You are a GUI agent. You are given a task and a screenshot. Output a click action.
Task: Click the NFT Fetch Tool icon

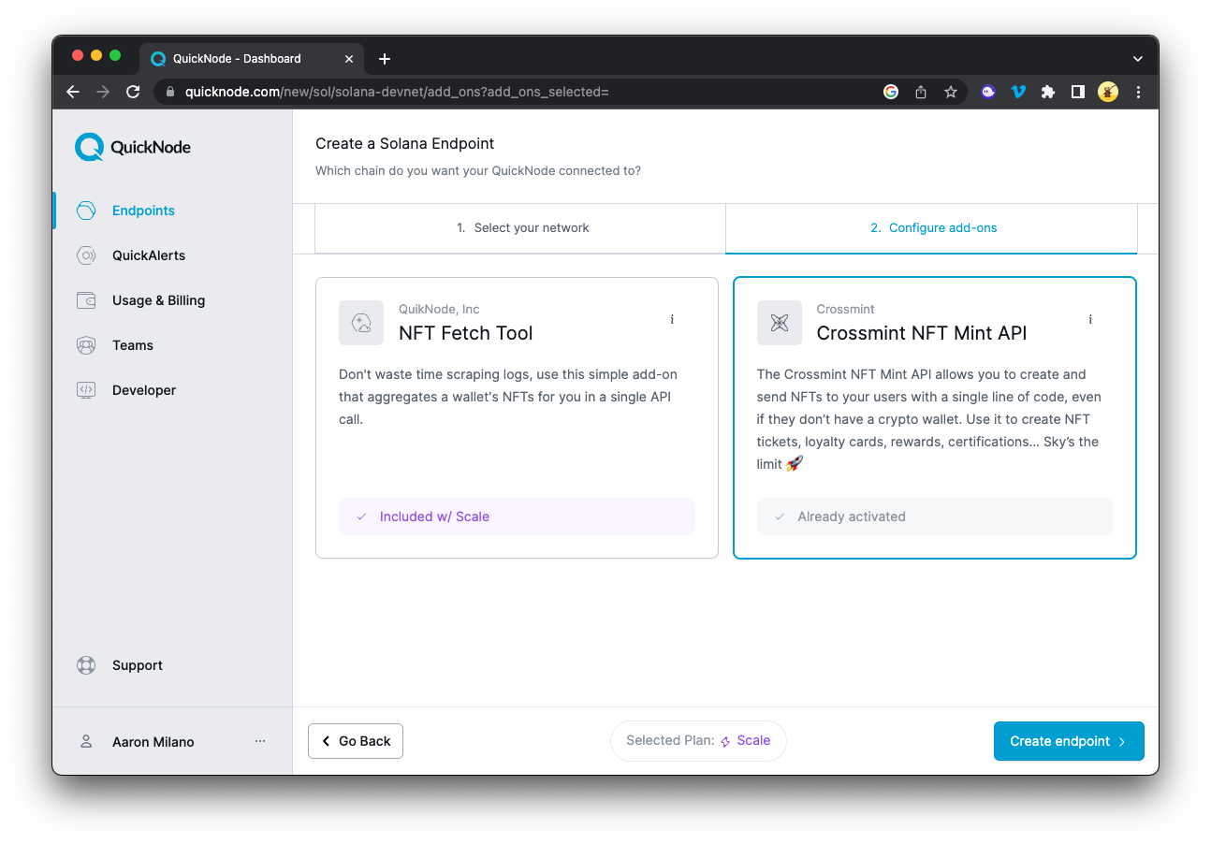pos(361,323)
